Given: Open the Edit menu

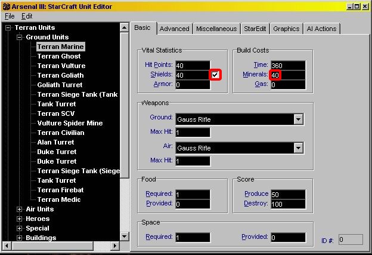Looking at the screenshot, I should 27,16.
